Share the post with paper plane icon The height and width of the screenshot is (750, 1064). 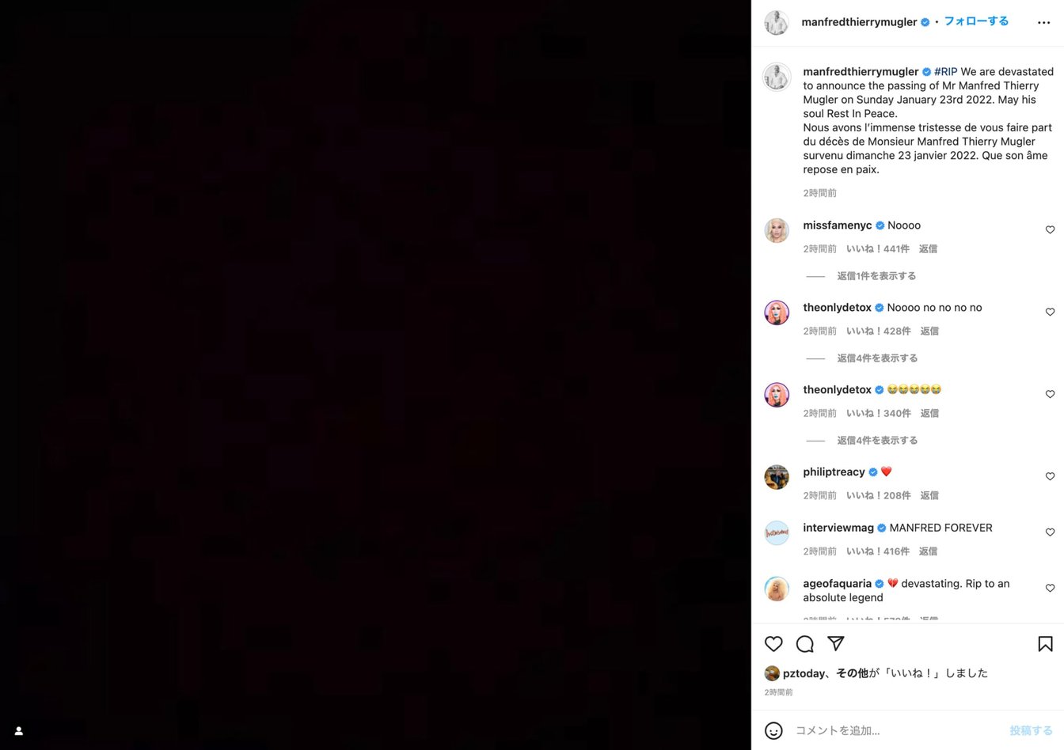[x=835, y=643]
